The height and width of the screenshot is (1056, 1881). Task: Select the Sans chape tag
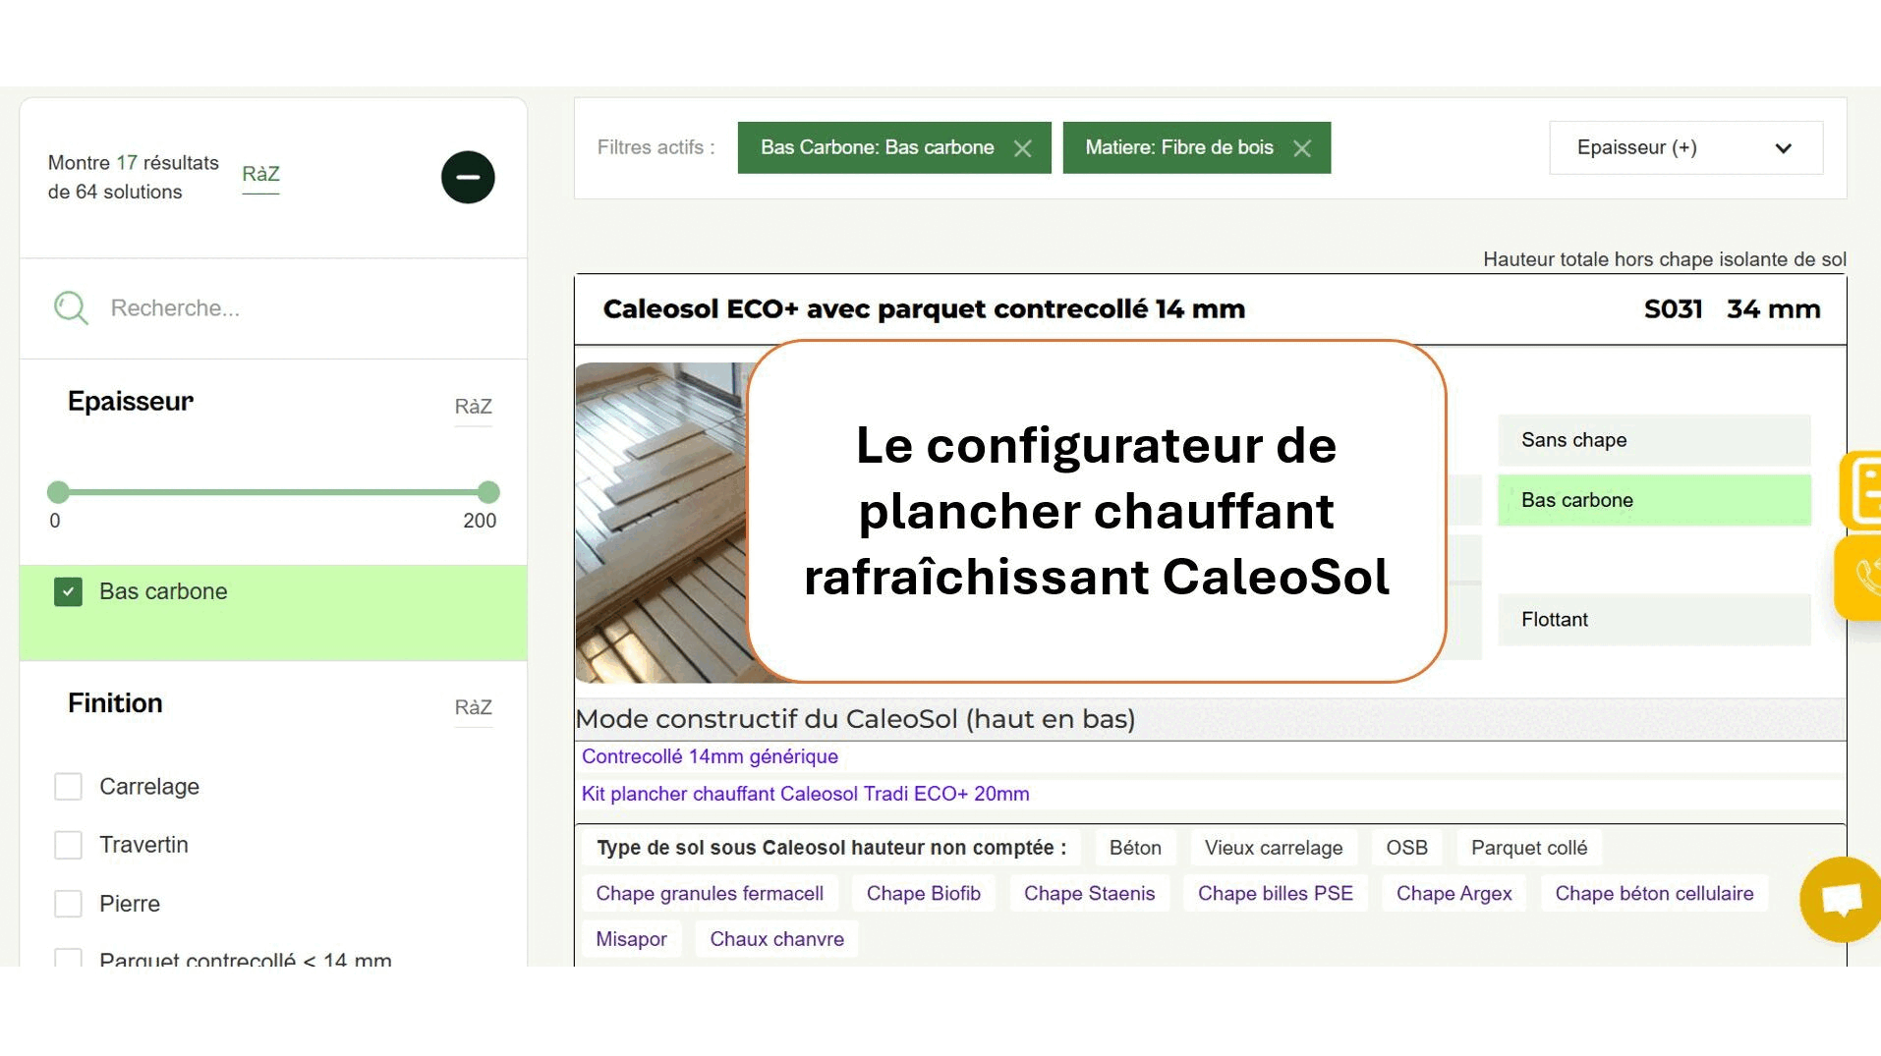(1654, 440)
